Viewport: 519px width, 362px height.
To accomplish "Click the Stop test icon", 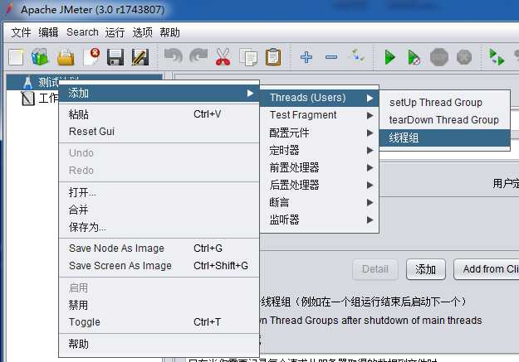I will pyautogui.click(x=439, y=57).
